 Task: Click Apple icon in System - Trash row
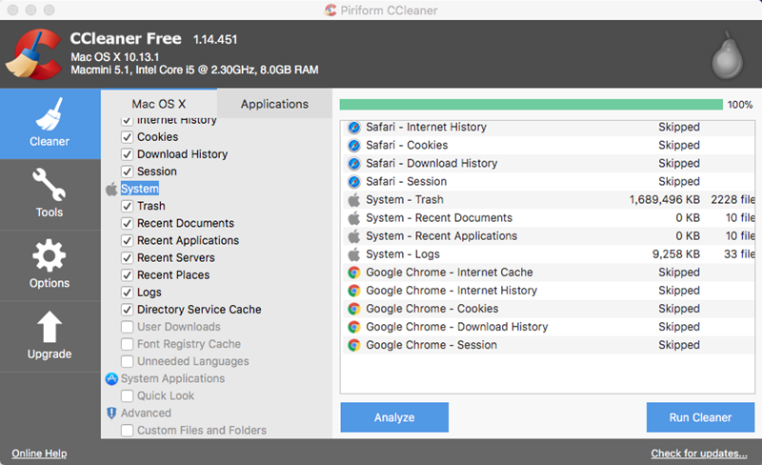click(x=353, y=199)
